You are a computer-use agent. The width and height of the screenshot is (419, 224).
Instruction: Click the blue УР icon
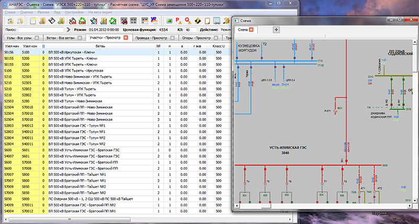coord(154,20)
